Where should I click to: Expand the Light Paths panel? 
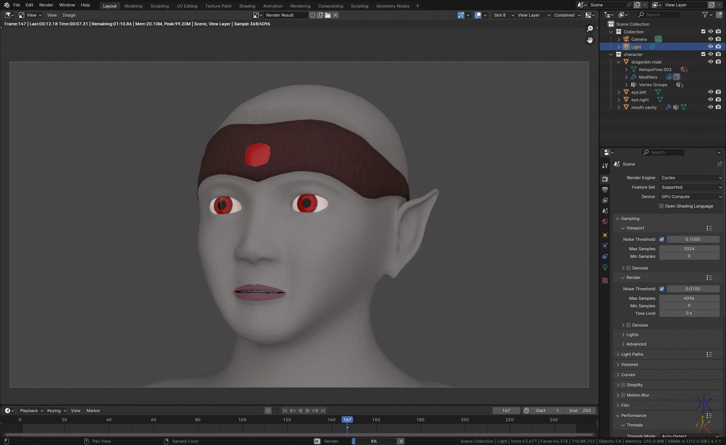pos(632,354)
